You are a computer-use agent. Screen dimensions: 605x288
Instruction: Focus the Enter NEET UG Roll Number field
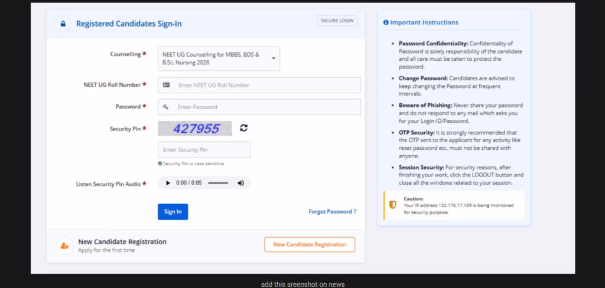[259, 85]
